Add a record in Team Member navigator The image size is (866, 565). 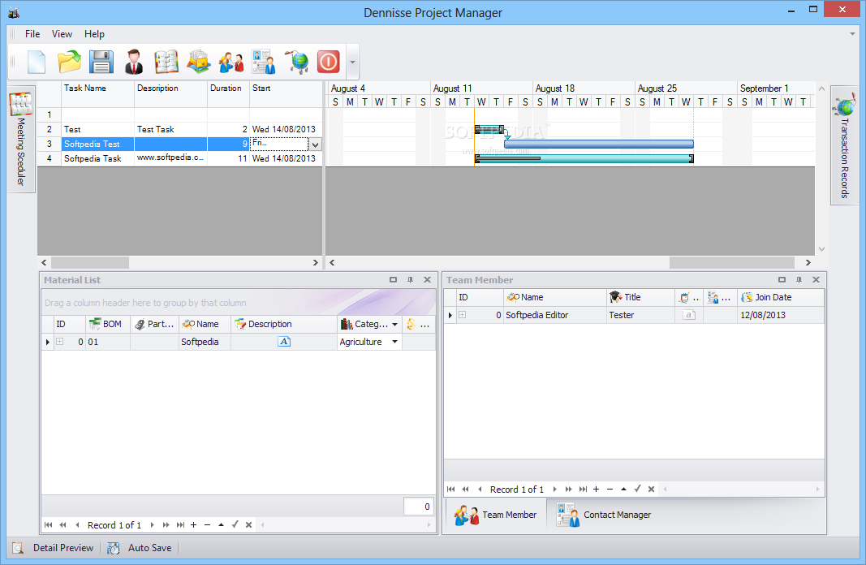[596, 490]
